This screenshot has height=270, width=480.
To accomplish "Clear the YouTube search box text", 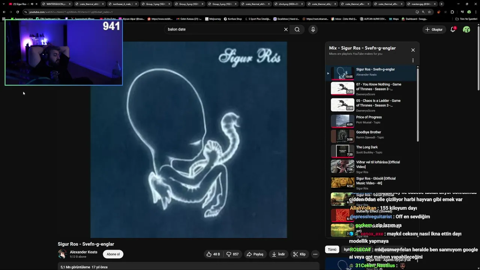I will coord(286,29).
